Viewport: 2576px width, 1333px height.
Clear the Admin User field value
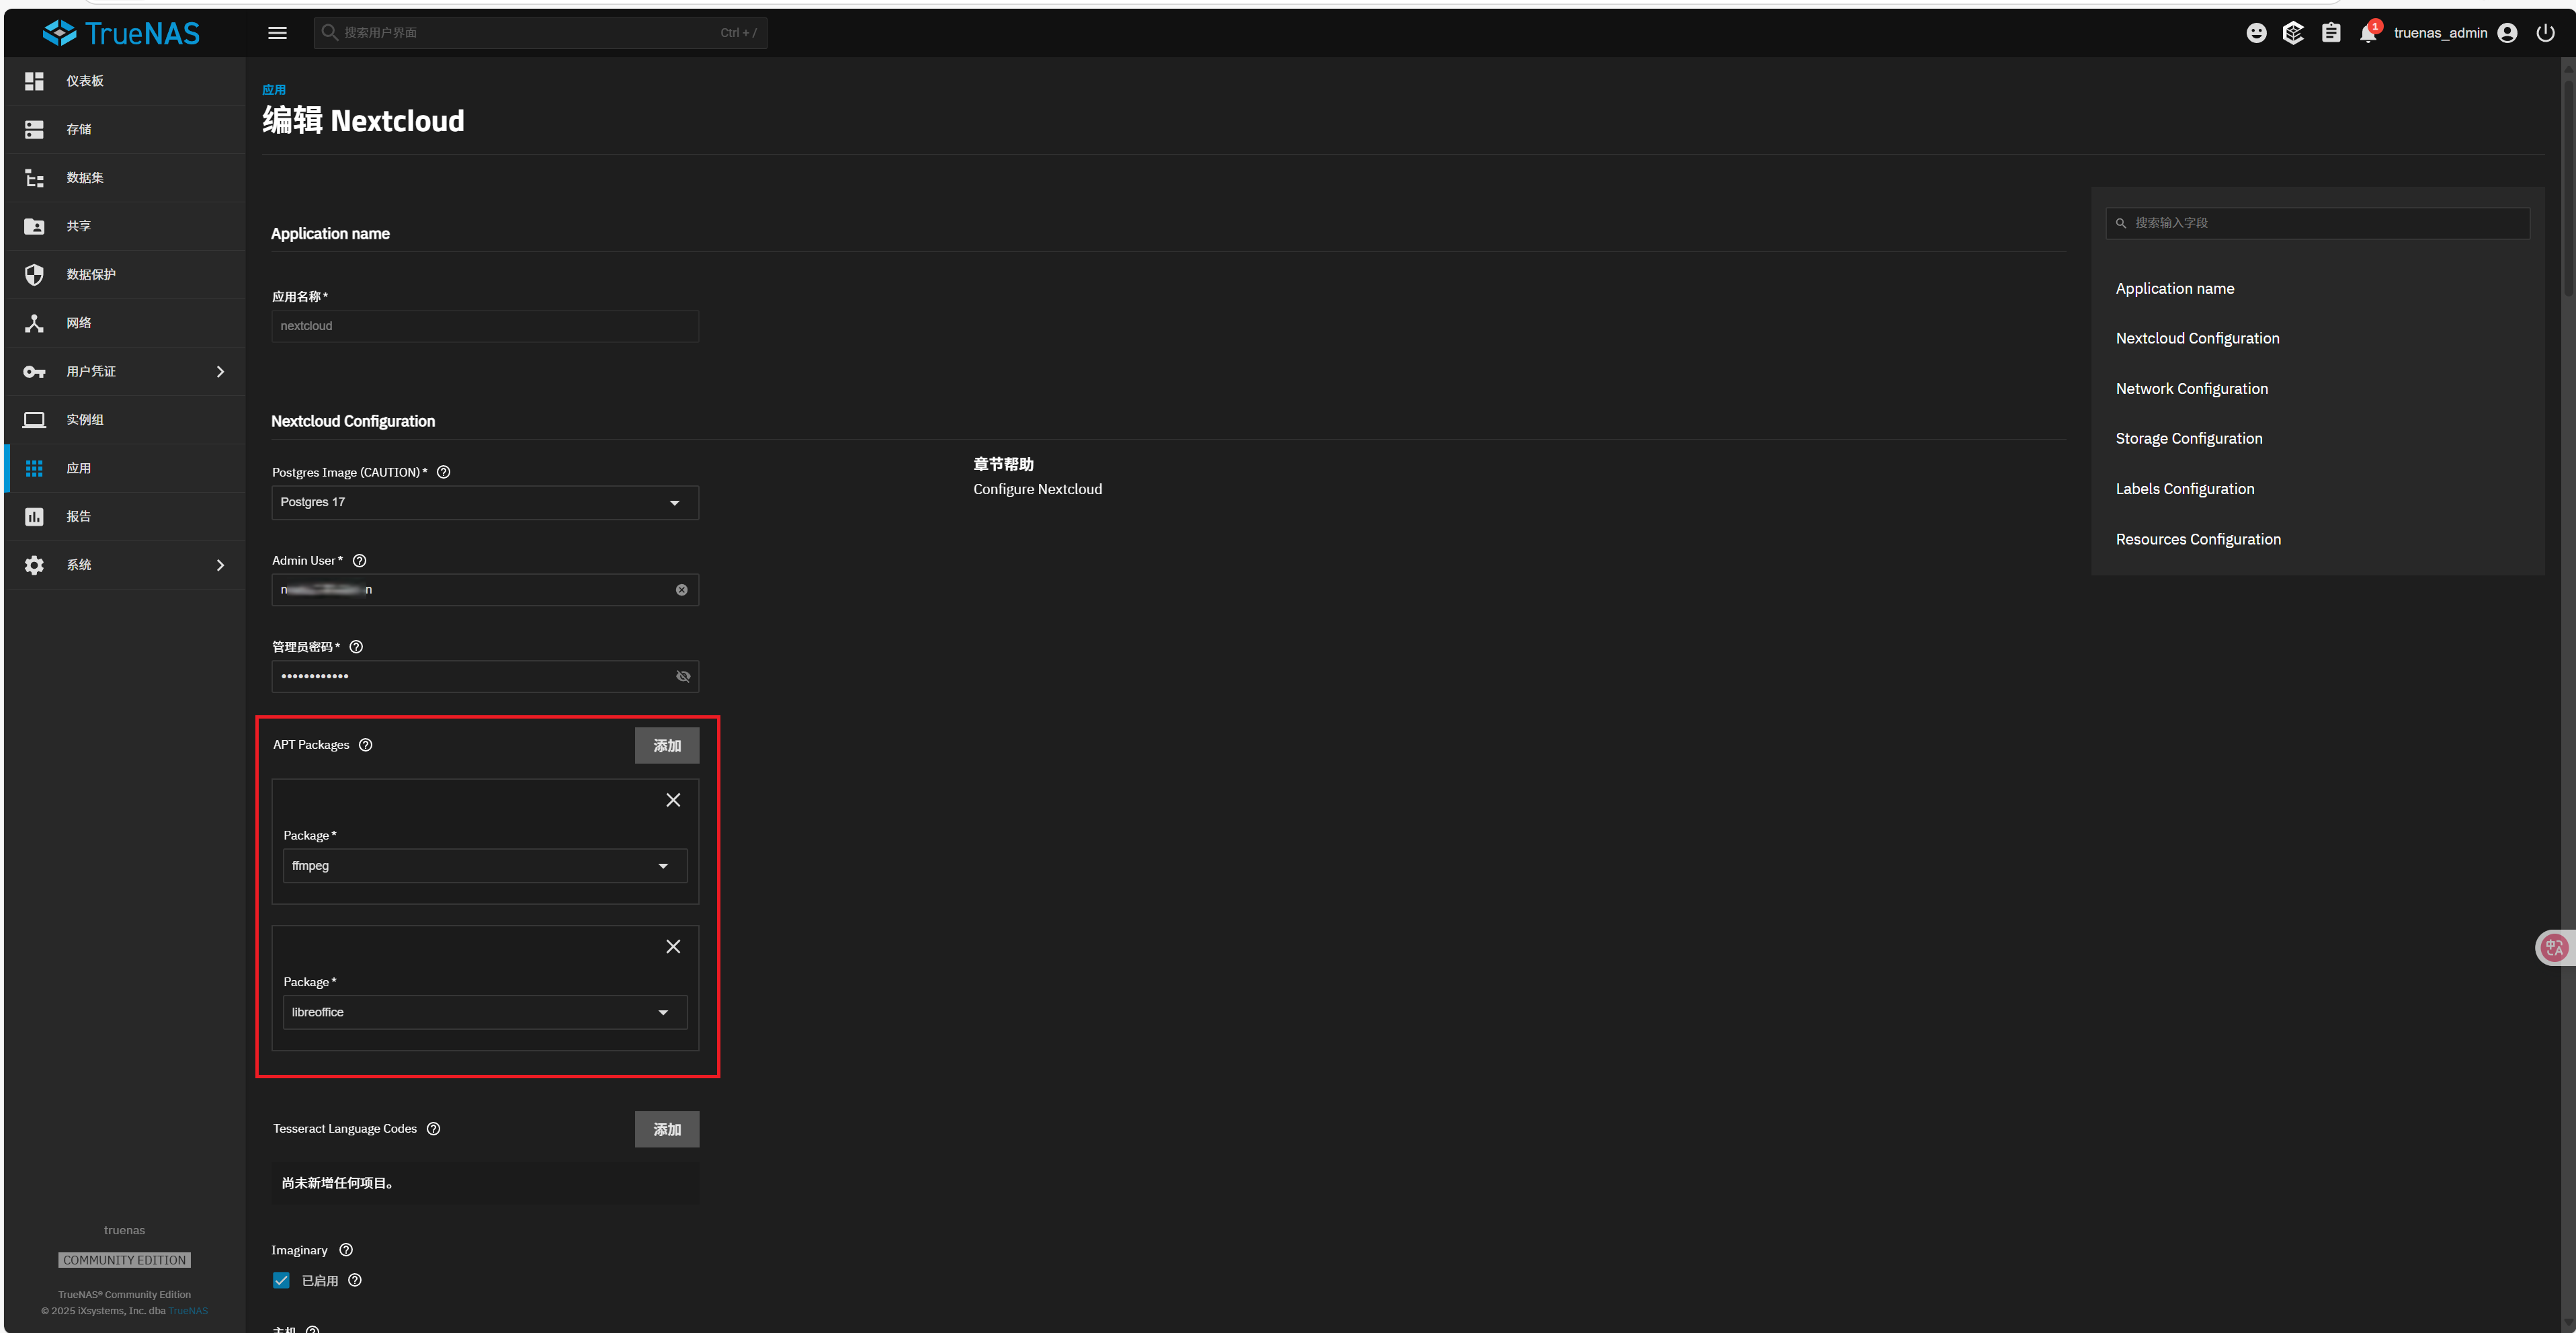682,589
